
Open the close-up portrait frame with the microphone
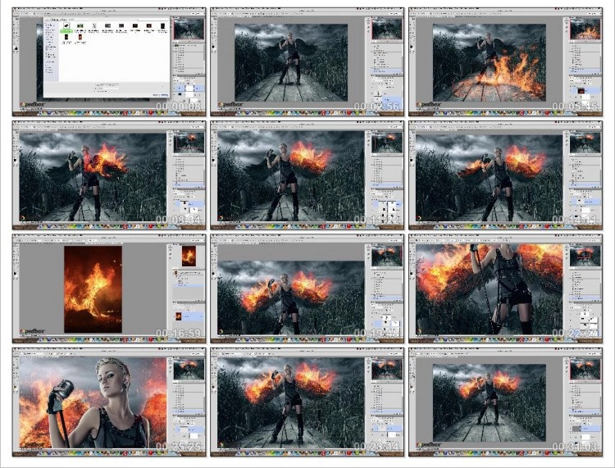pyautogui.click(x=92, y=402)
